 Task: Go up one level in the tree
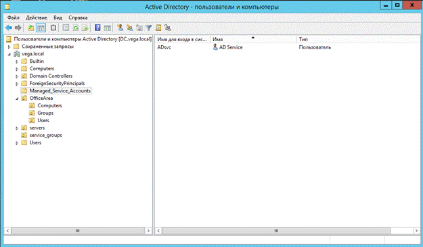click(31, 28)
